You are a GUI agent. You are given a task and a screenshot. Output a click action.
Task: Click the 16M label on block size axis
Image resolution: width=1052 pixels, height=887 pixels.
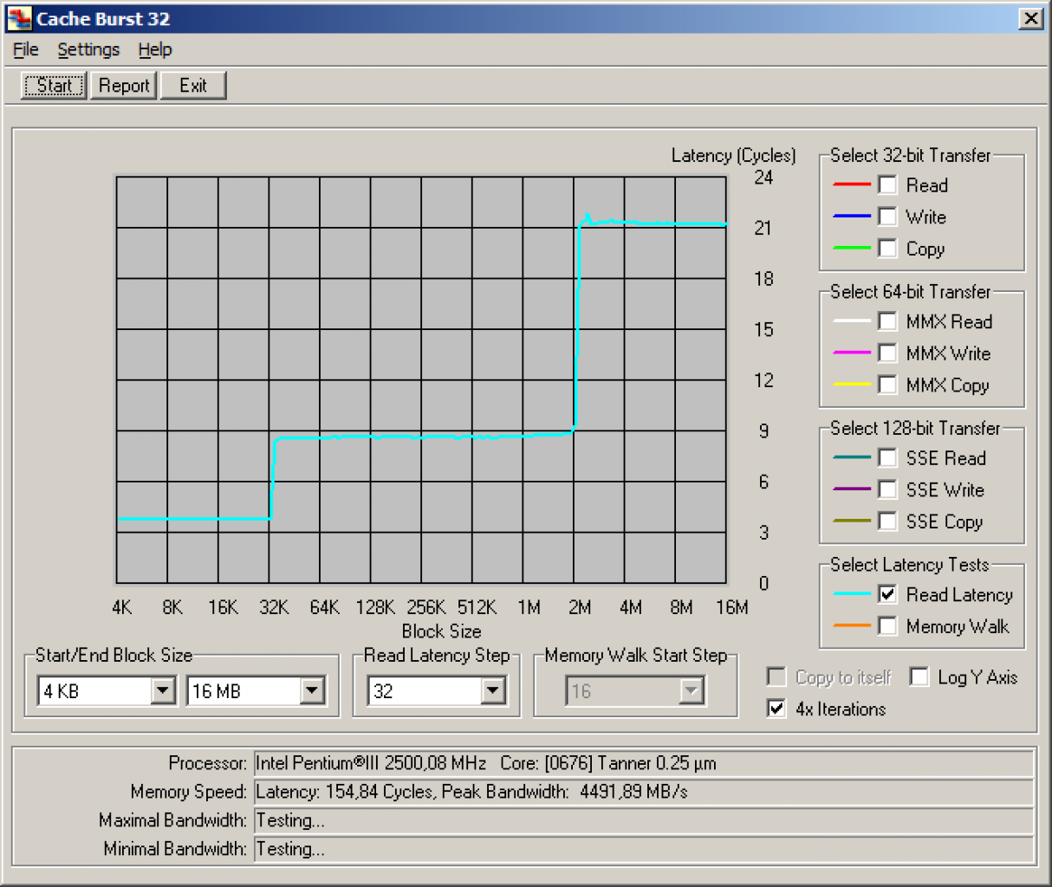click(732, 608)
